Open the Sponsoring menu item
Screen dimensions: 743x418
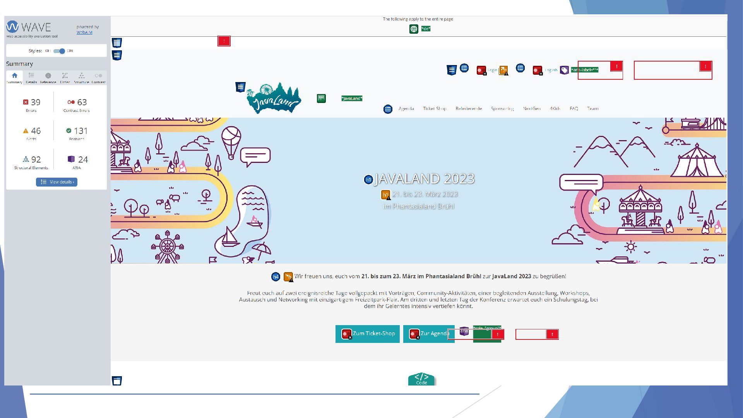pyautogui.click(x=502, y=109)
